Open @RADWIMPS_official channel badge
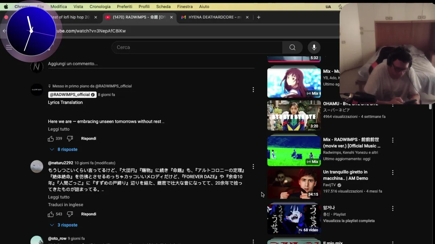The image size is (435, 244). pos(72,95)
